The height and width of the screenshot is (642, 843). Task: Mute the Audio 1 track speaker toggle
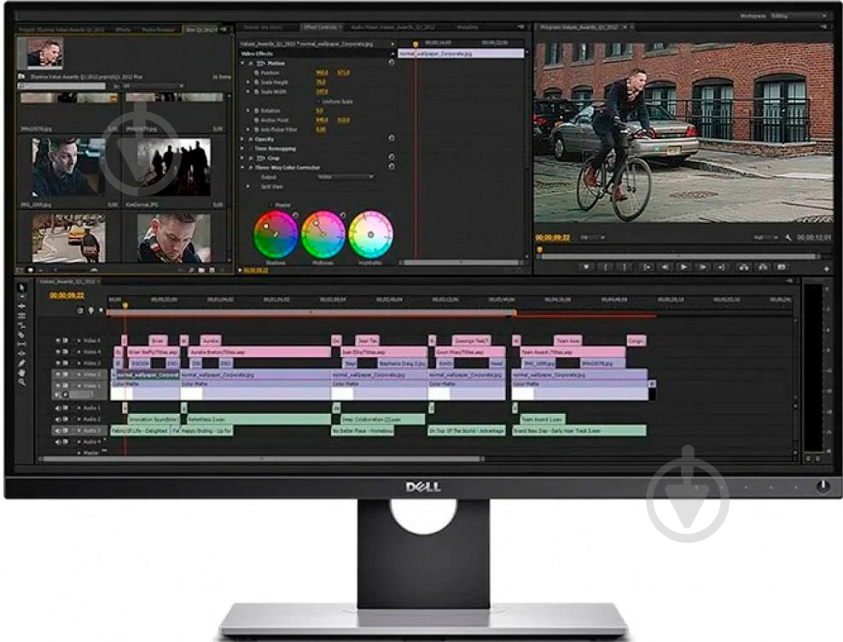coord(59,408)
